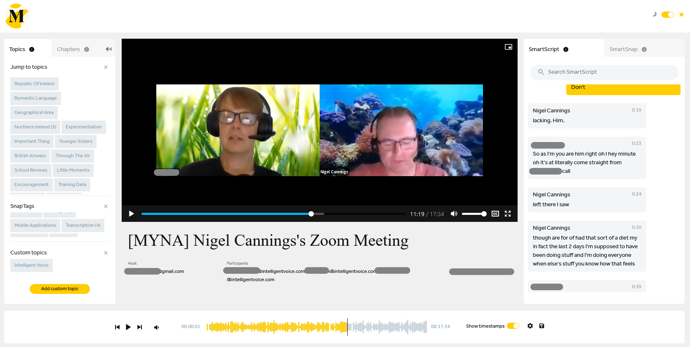690x347 pixels.
Task: Open the transcript entry at timestamp 0:30
Action: 587,246
